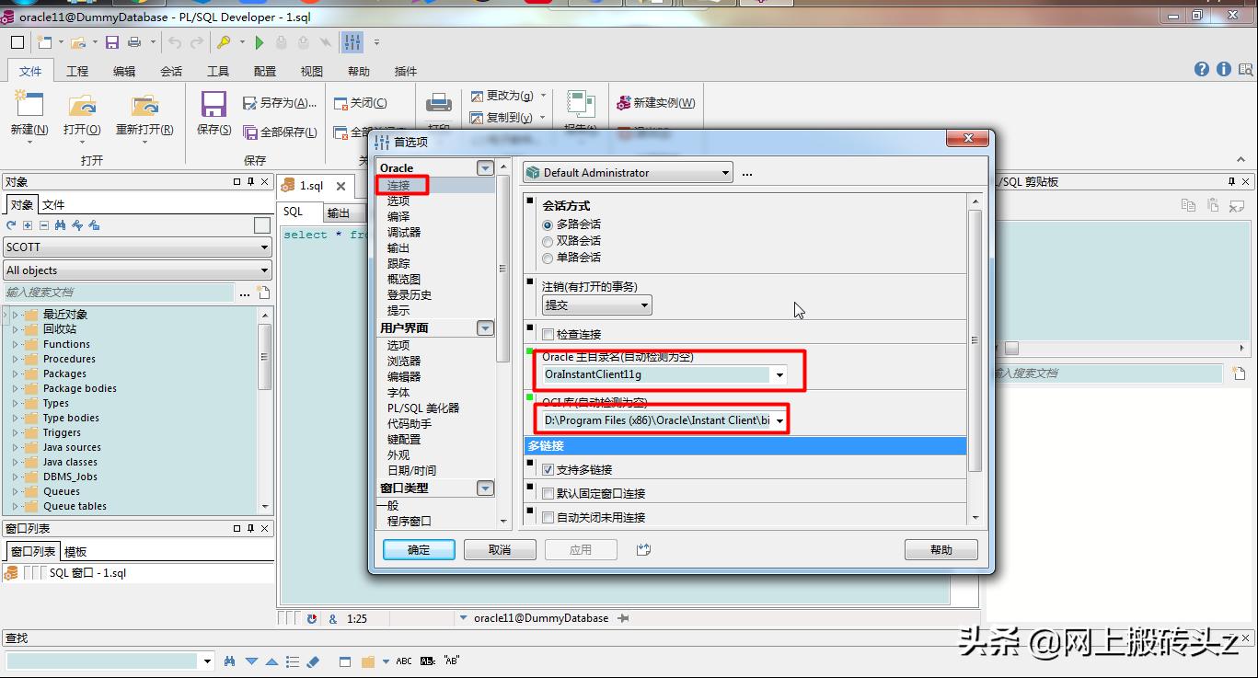Click the binoculars find icon in the bottom search bar
The image size is (1258, 678).
click(228, 661)
